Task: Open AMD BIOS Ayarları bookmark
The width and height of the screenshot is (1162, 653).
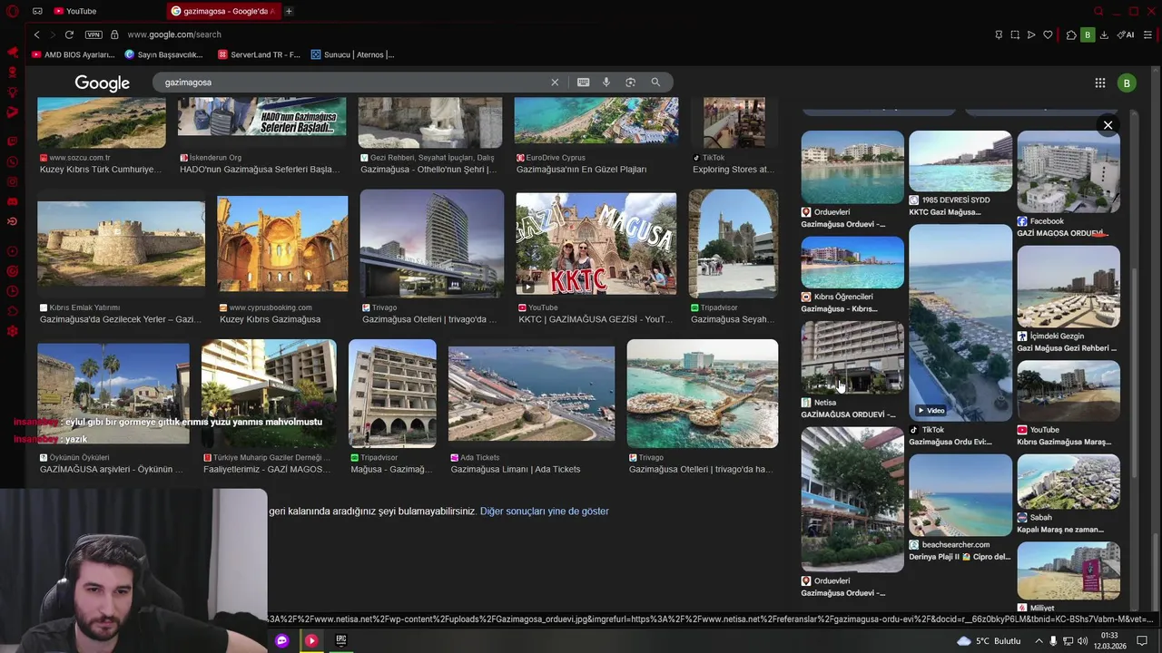Action: (x=73, y=54)
